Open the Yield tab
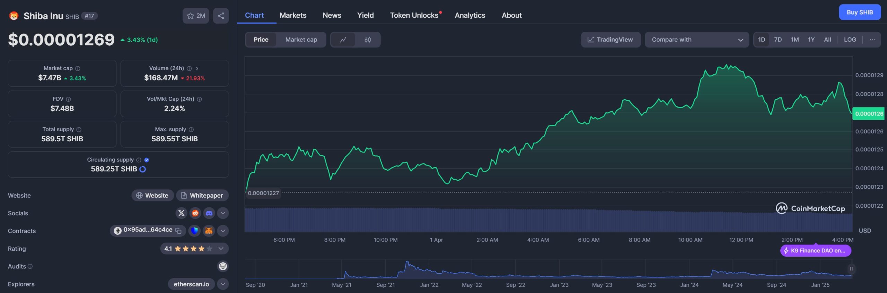The height and width of the screenshot is (293, 887). [x=366, y=15]
